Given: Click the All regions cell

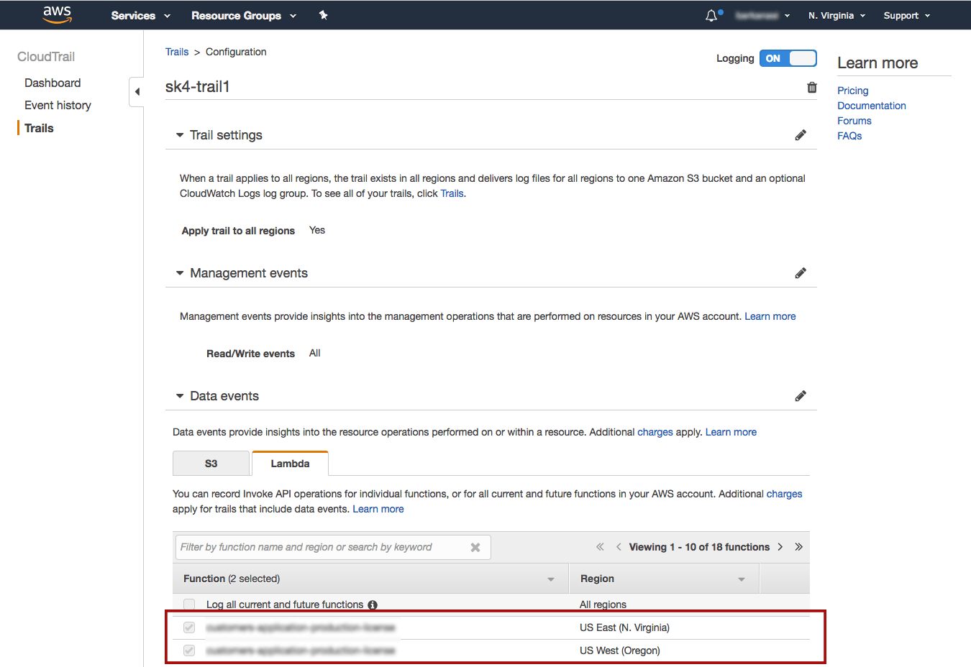Looking at the screenshot, I should click(603, 604).
